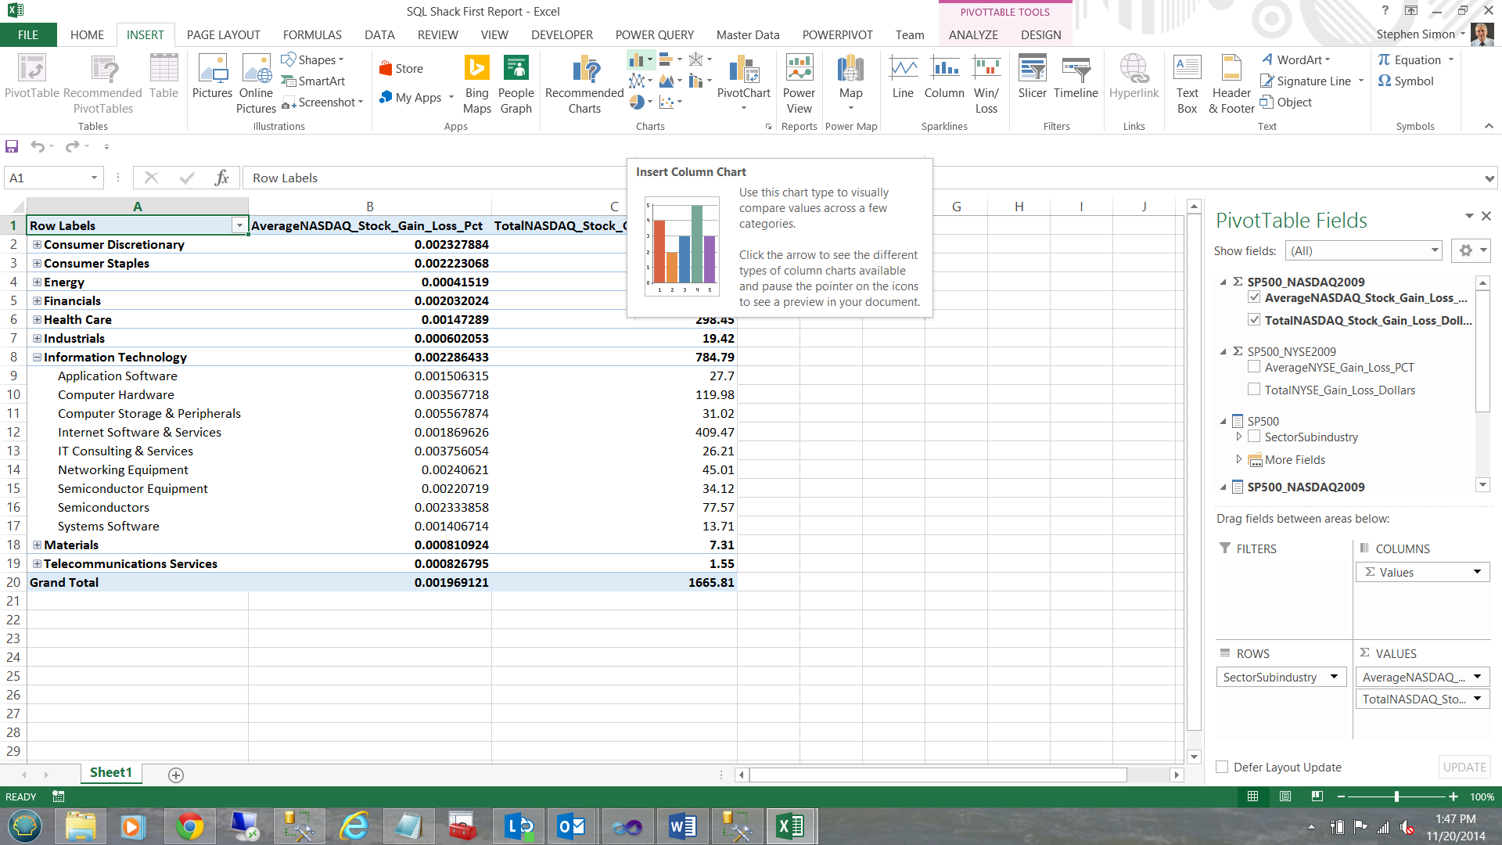
Task: Adjust the zoom slider in status bar
Action: pos(1396,796)
